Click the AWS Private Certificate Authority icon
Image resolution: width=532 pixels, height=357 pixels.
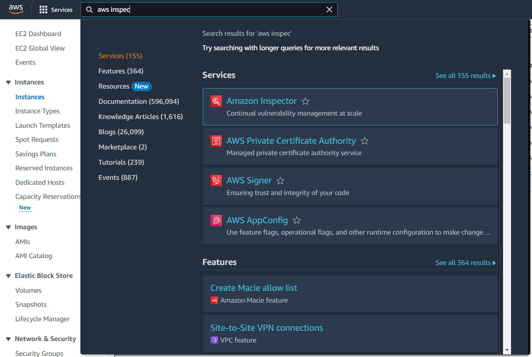point(216,141)
